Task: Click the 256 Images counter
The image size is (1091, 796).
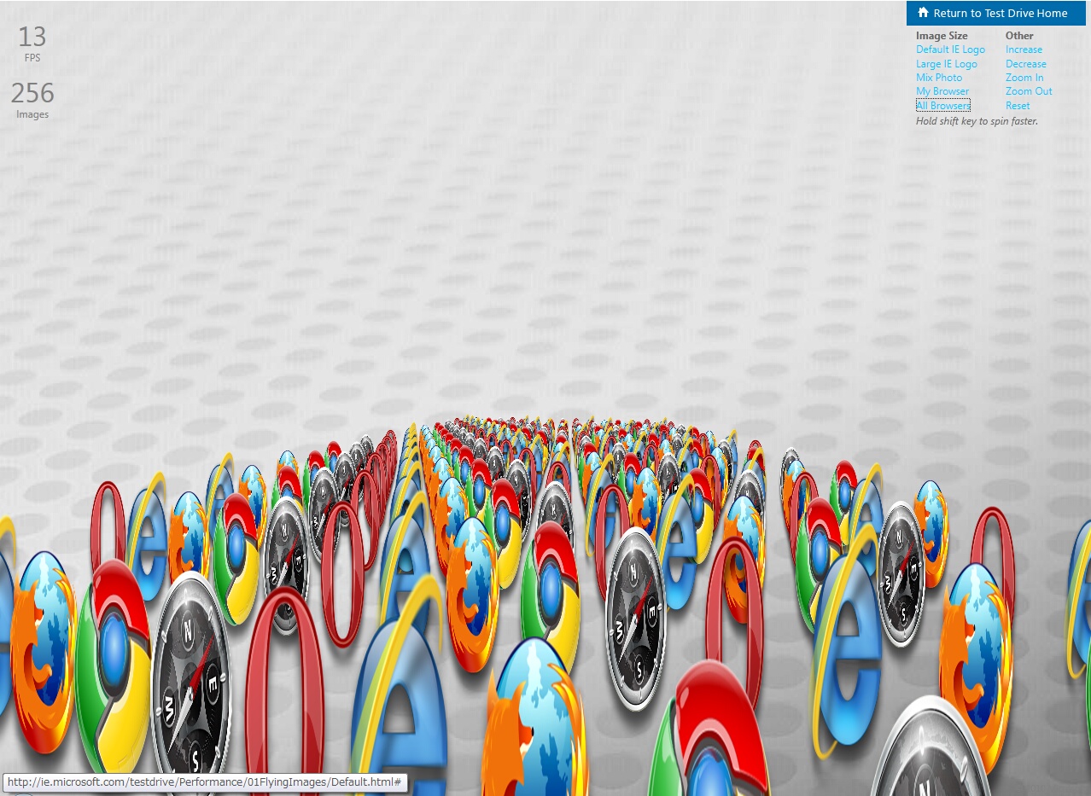Action: [x=32, y=100]
